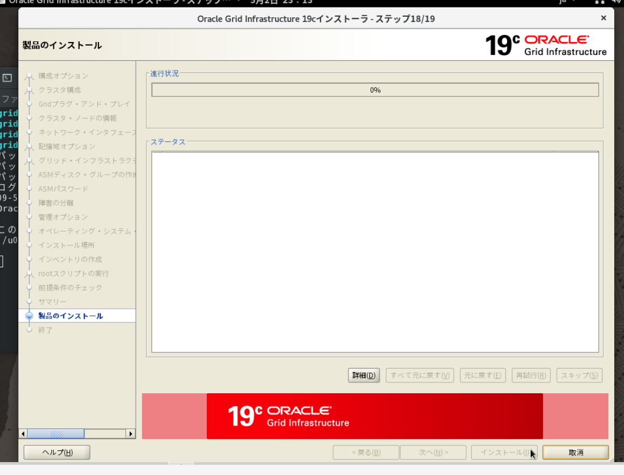Click the Oracle 19c banner image
The height and width of the screenshot is (475, 624).
coord(375,416)
